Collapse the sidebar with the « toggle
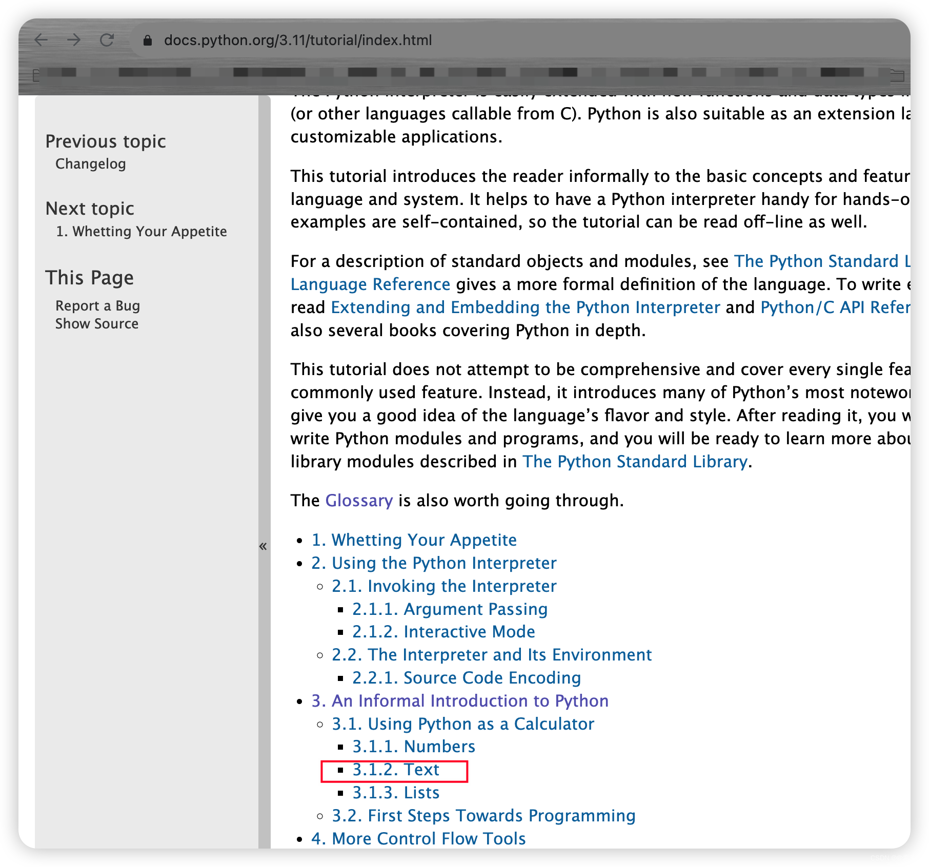929x867 pixels. pos(264,546)
